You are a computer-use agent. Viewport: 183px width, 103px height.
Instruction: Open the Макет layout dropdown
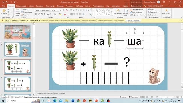pos(25,9)
